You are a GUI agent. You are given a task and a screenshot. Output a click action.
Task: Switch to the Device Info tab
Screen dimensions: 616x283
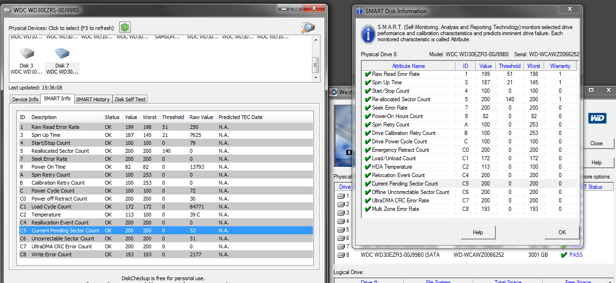click(x=25, y=99)
